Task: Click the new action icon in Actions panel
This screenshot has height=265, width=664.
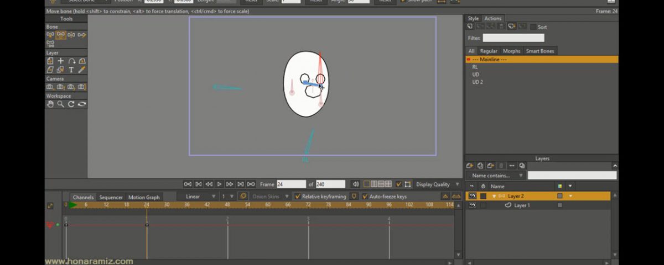Action: point(470,26)
